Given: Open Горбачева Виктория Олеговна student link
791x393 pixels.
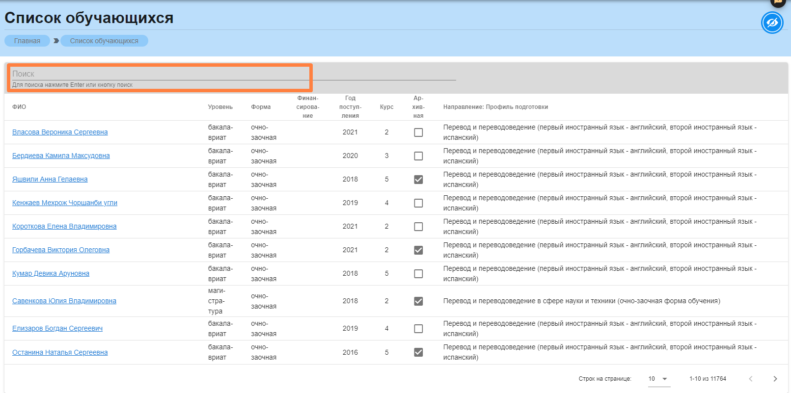Looking at the screenshot, I should pyautogui.click(x=61, y=250).
